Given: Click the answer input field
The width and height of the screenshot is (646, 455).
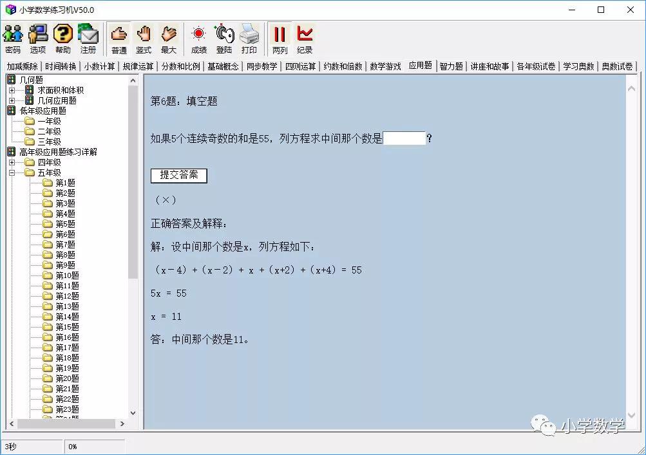Looking at the screenshot, I should [404, 137].
